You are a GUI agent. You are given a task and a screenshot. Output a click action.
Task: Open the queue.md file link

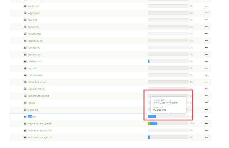(33, 27)
